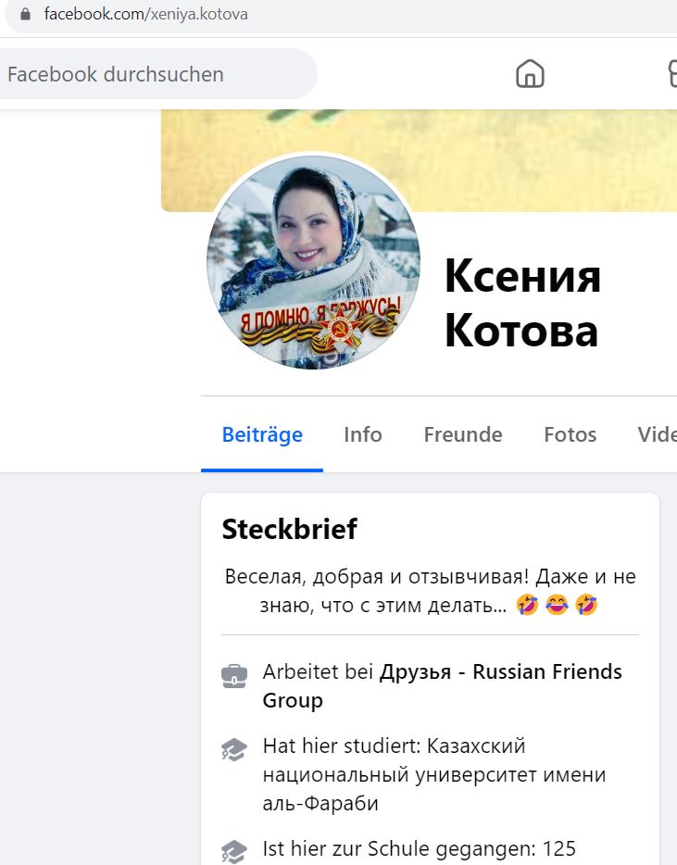Click the Steckbrief heading
The height and width of the screenshot is (865, 677).
click(290, 529)
